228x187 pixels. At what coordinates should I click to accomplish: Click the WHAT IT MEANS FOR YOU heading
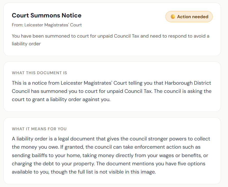click(x=39, y=129)
